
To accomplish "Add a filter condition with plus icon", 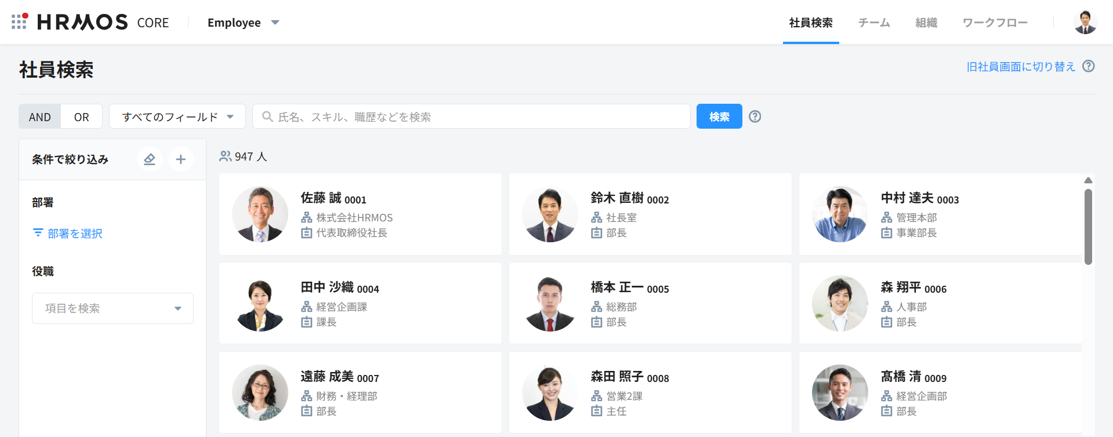I will [x=181, y=159].
